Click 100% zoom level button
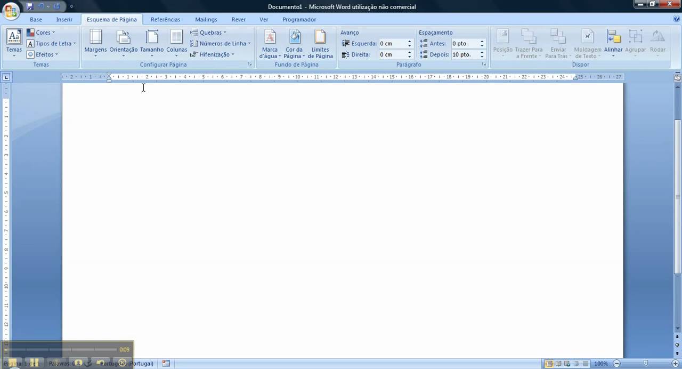Viewport: 682px width, 369px height. pyautogui.click(x=601, y=364)
